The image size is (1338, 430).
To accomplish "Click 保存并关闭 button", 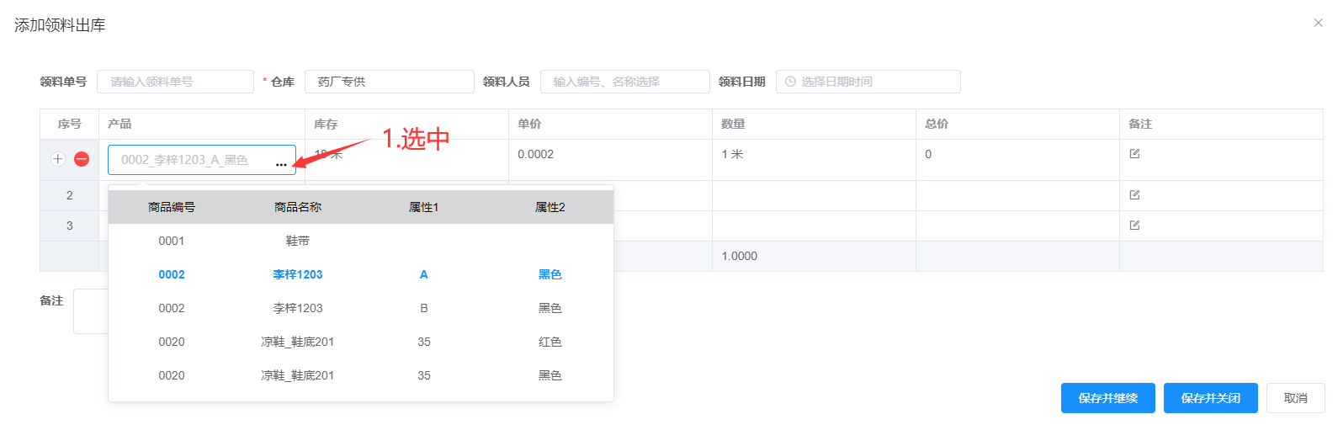I will (x=1210, y=398).
